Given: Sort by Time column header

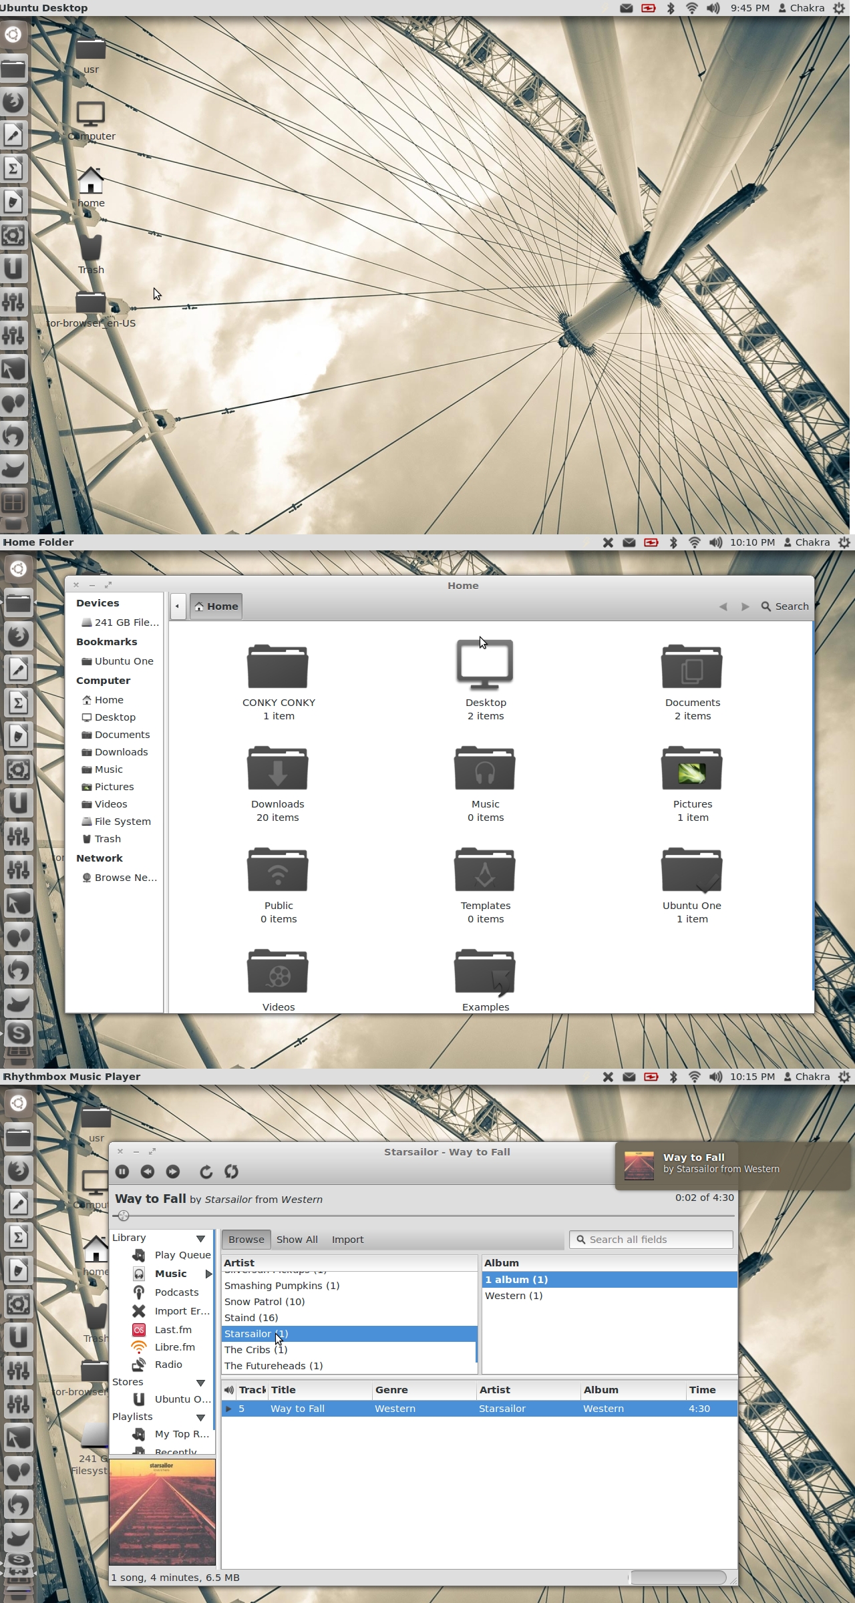Looking at the screenshot, I should coord(711,1390).
